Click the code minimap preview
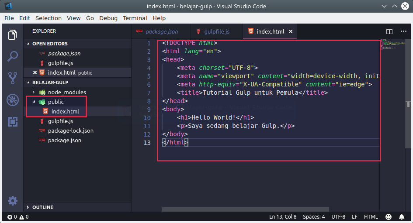 [x=392, y=45]
